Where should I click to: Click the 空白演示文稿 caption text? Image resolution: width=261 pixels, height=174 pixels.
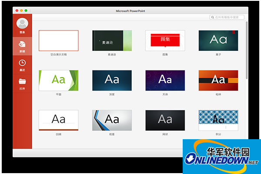pos(59,54)
